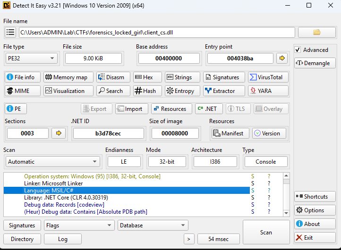Select 'Library: .NET Core (CLR 4.0.30319)' row
Screen dimensions: 341x250
(127, 198)
